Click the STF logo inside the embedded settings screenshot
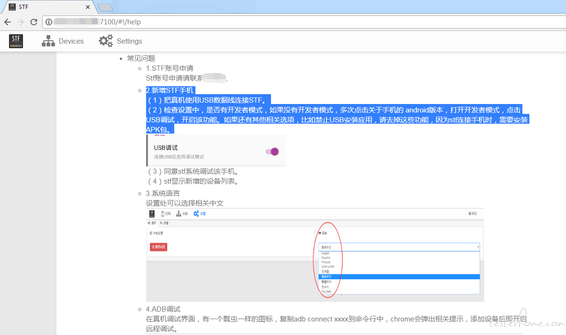This screenshot has width=566, height=335. 152,214
